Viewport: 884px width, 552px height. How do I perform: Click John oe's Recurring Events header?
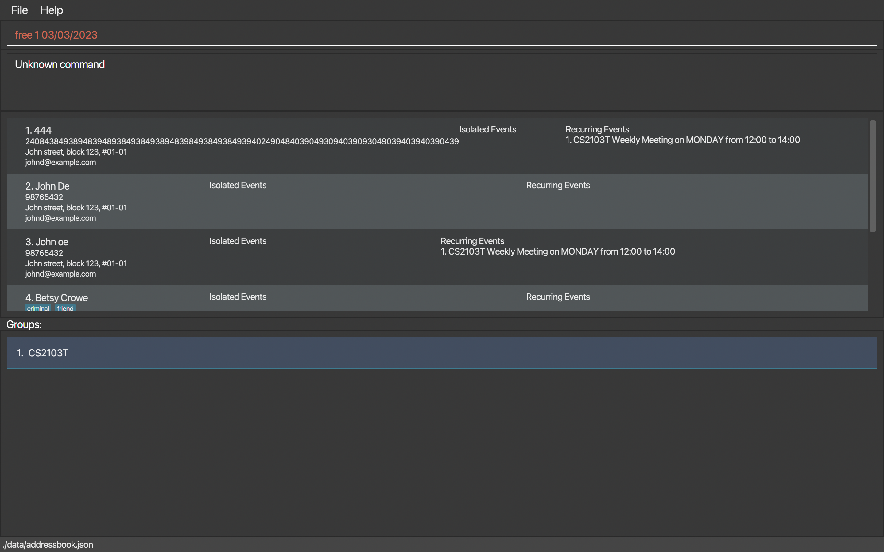(472, 241)
